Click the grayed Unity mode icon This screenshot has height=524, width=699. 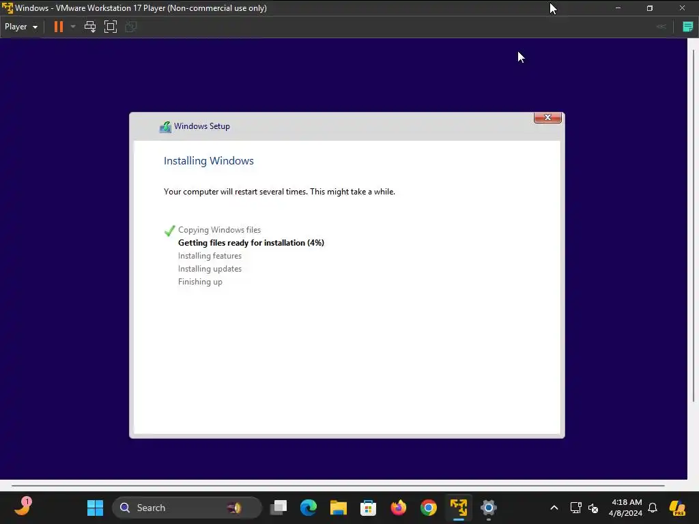click(131, 27)
